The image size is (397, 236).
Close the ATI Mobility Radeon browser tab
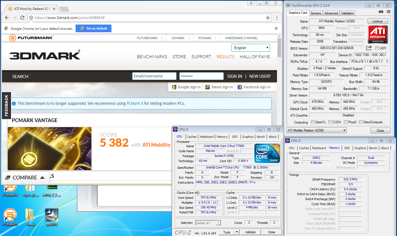[54, 9]
